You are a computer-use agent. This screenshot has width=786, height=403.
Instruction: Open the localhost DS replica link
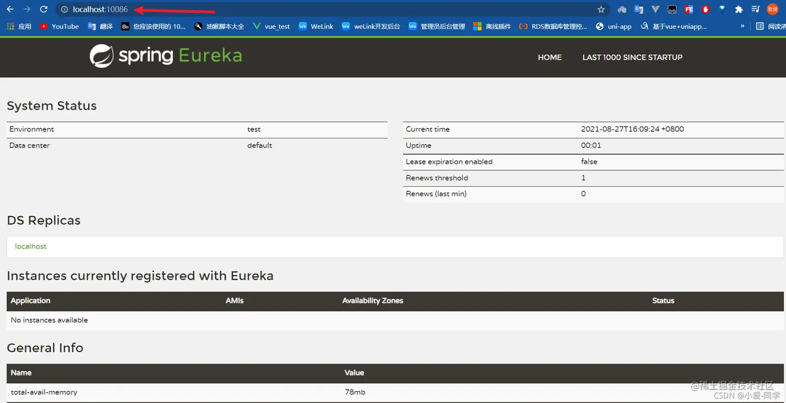tap(31, 246)
